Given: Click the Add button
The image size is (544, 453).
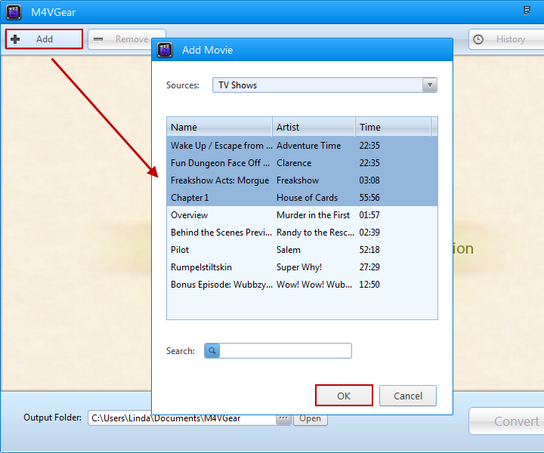Looking at the screenshot, I should [x=44, y=39].
